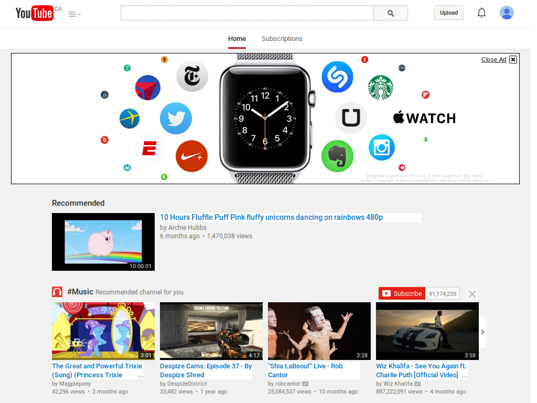537x403 pixels.
Task: Open the 10 Hours Fluffle Puff title link
Action: 271,217
